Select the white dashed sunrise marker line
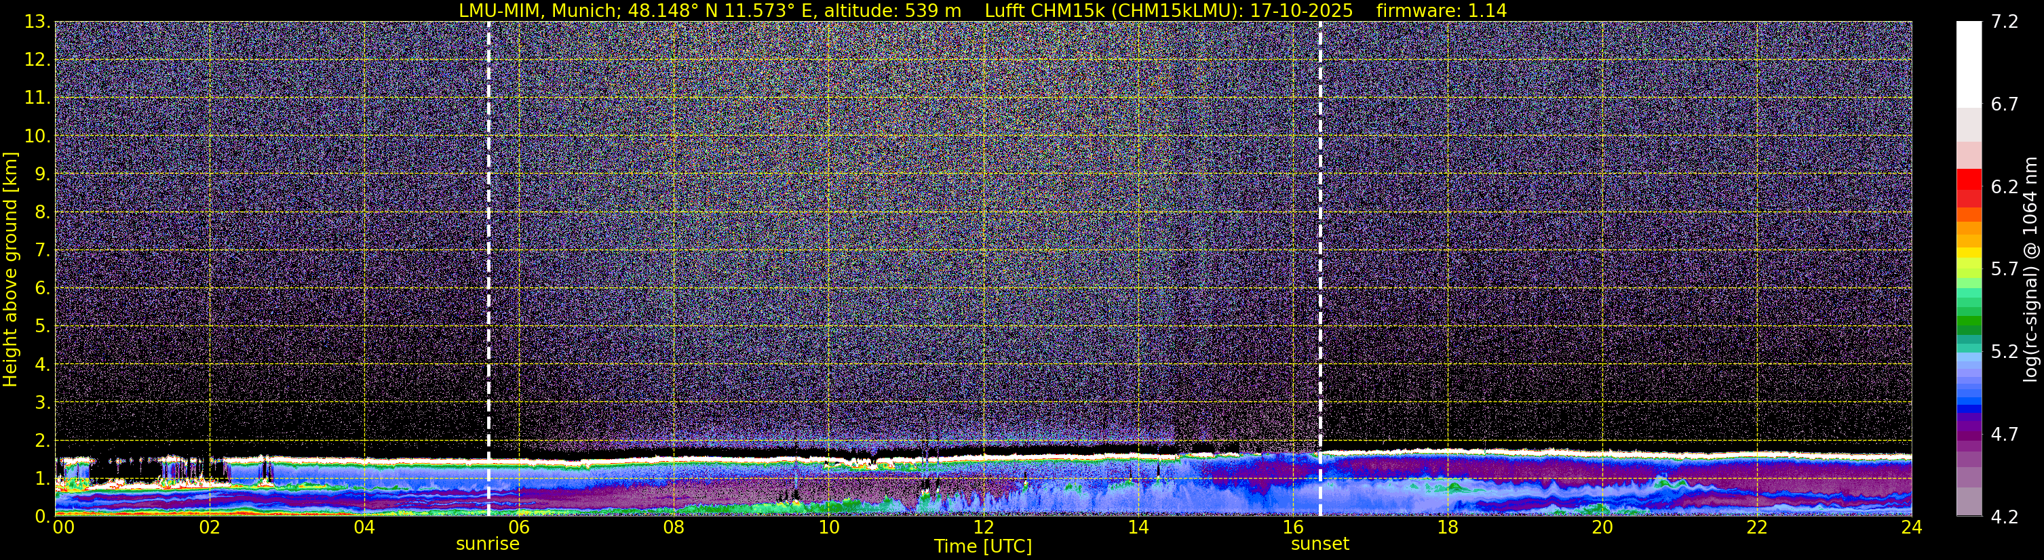Screen dimensions: 2044x560 pyautogui.click(x=488, y=268)
